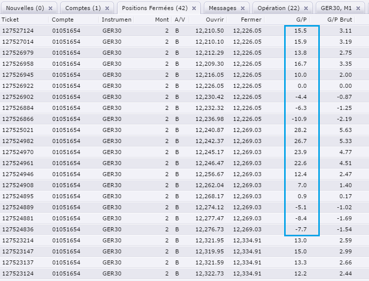Image resolution: width=369 pixels, height=281 pixels.
Task: Click G/P Brut value -2.19
Action: click(x=344, y=119)
